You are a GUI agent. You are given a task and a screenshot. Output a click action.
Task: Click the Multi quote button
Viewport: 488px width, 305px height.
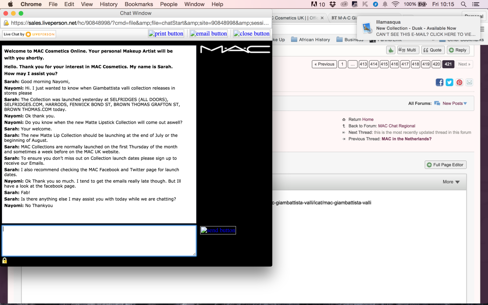coord(407,50)
